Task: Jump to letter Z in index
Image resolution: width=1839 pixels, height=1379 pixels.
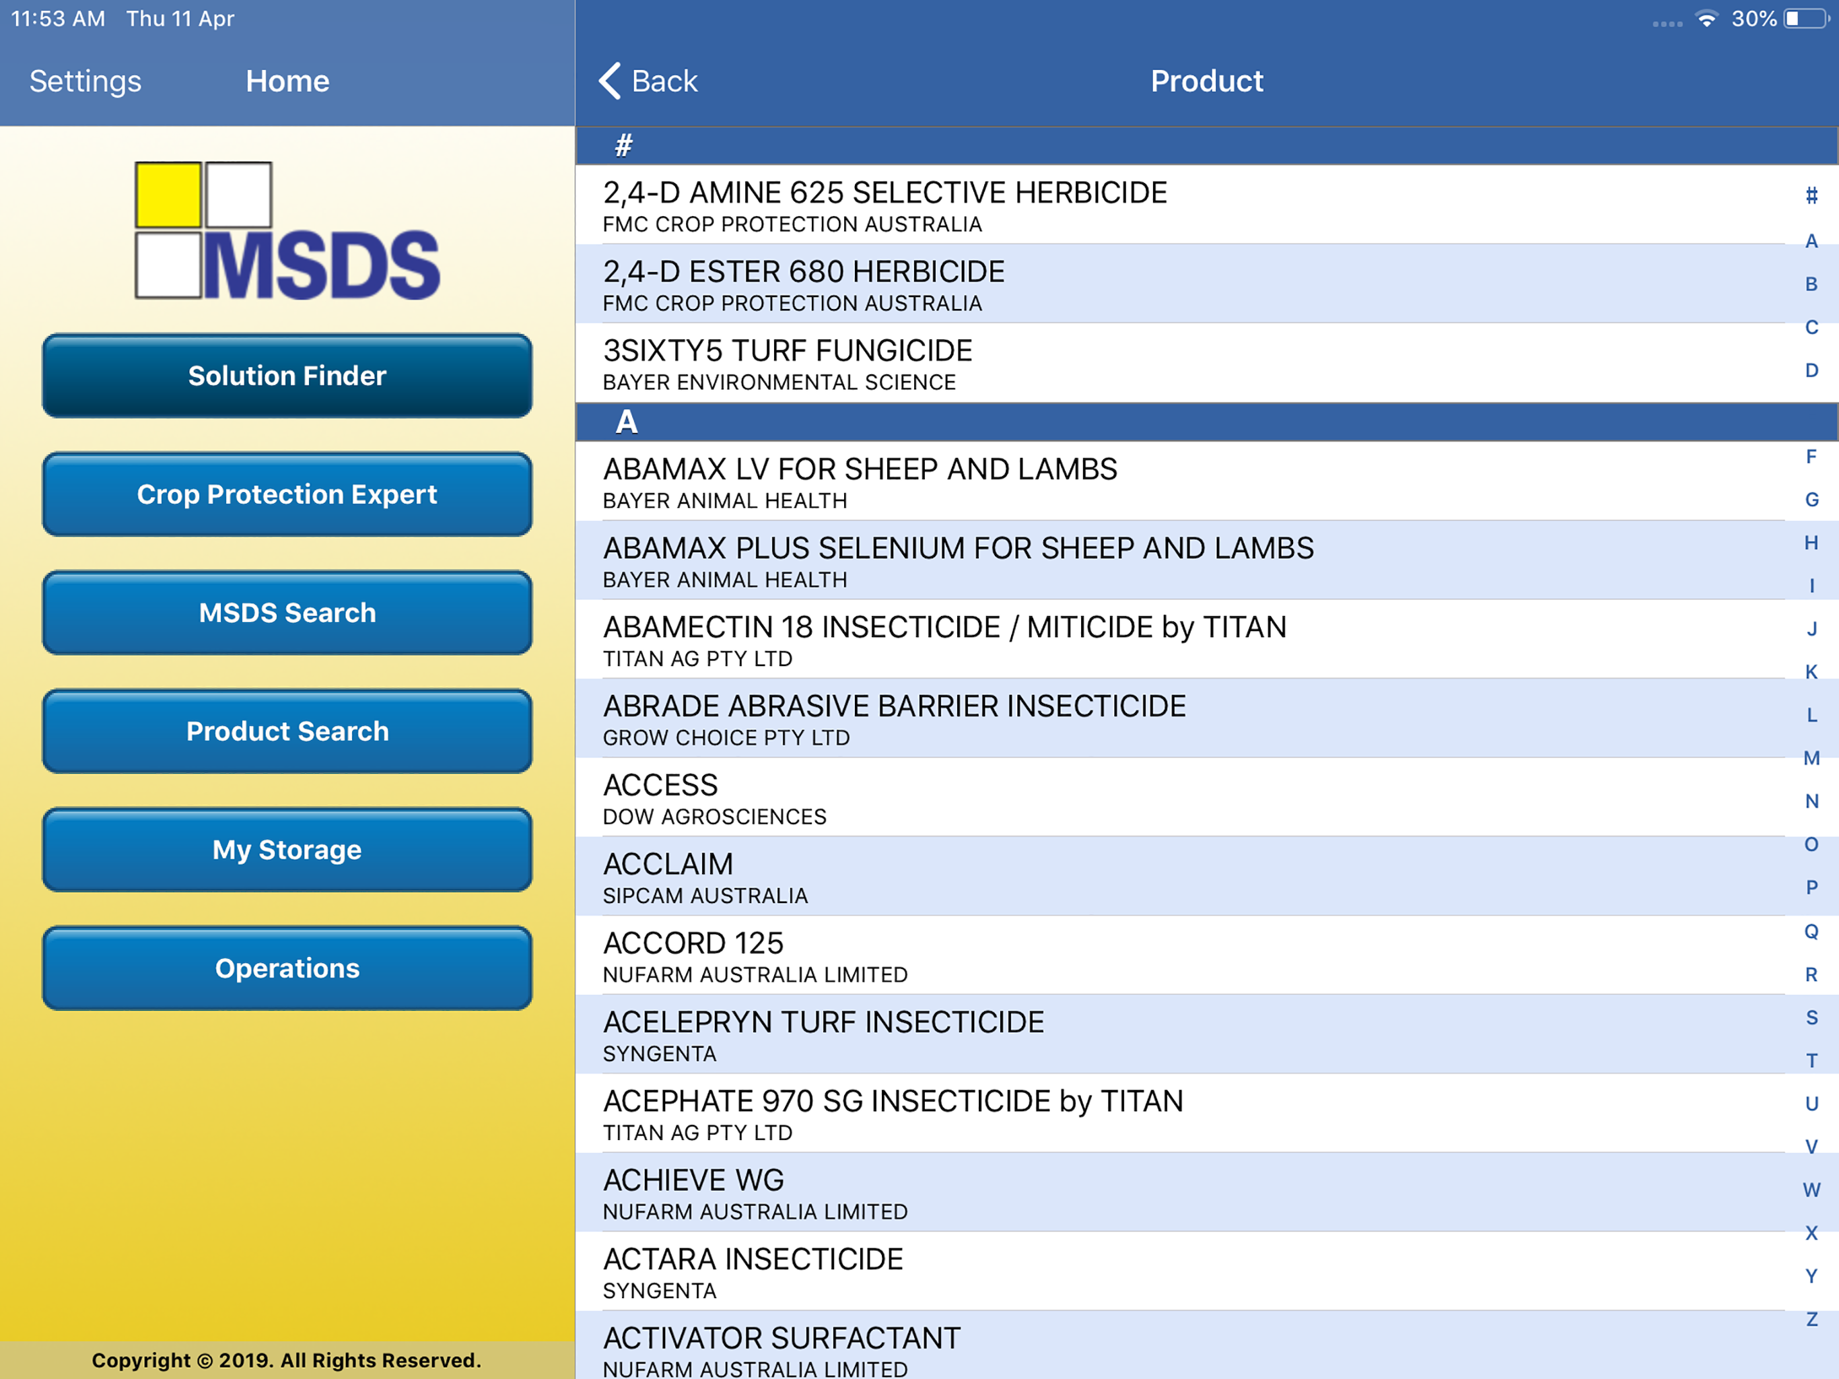Action: [1811, 1319]
